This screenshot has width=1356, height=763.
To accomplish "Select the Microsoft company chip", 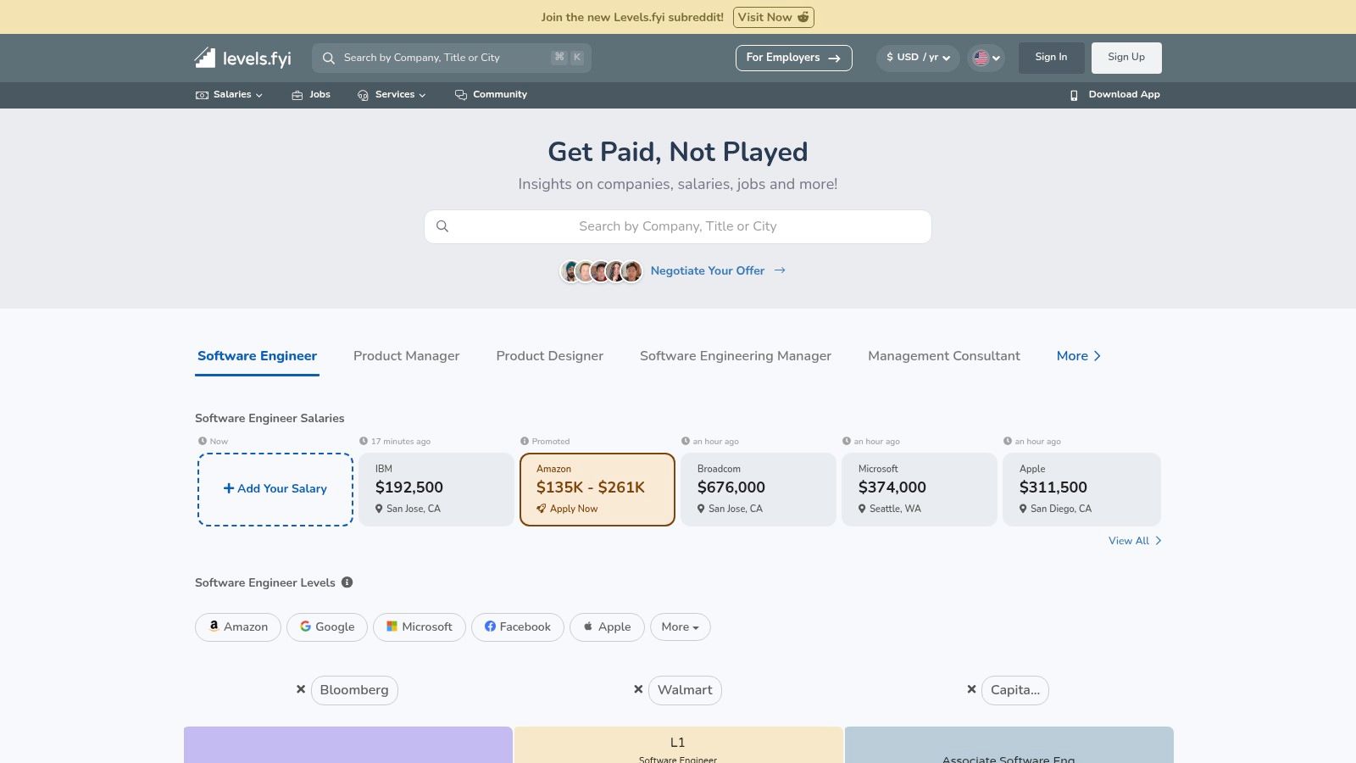I will click(420, 627).
